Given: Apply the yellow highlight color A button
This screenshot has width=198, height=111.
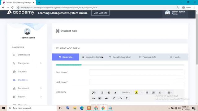Looking at the screenshot, I should click(136, 92).
